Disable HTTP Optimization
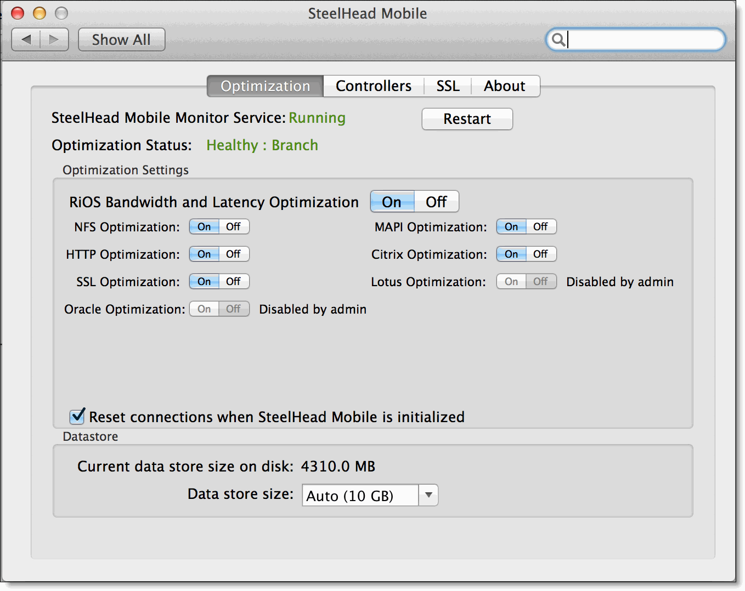Viewport: 745px width, 591px height. (x=234, y=254)
